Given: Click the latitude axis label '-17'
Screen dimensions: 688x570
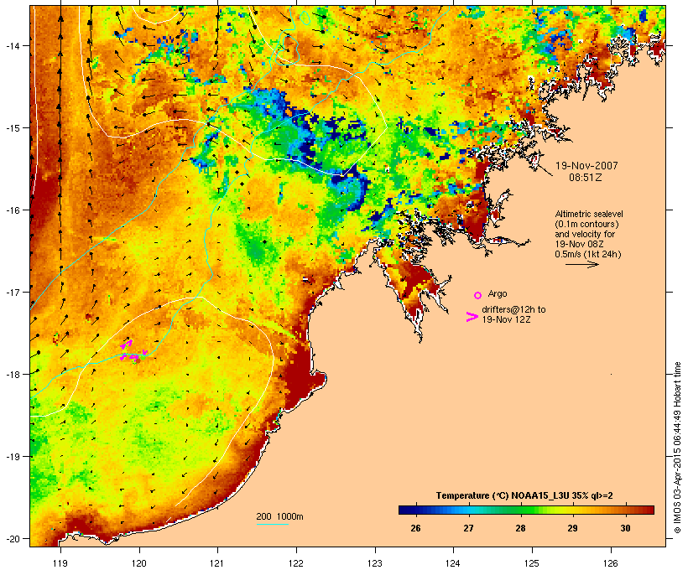Looking at the screenshot, I should (12, 292).
